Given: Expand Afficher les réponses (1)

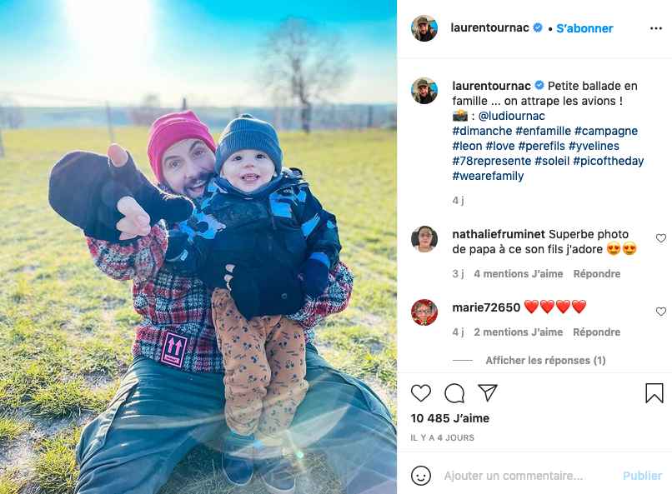Looking at the screenshot, I should click(x=545, y=361).
